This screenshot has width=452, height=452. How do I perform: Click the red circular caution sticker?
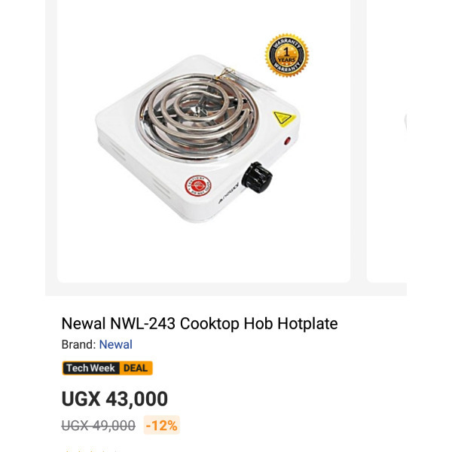click(197, 186)
